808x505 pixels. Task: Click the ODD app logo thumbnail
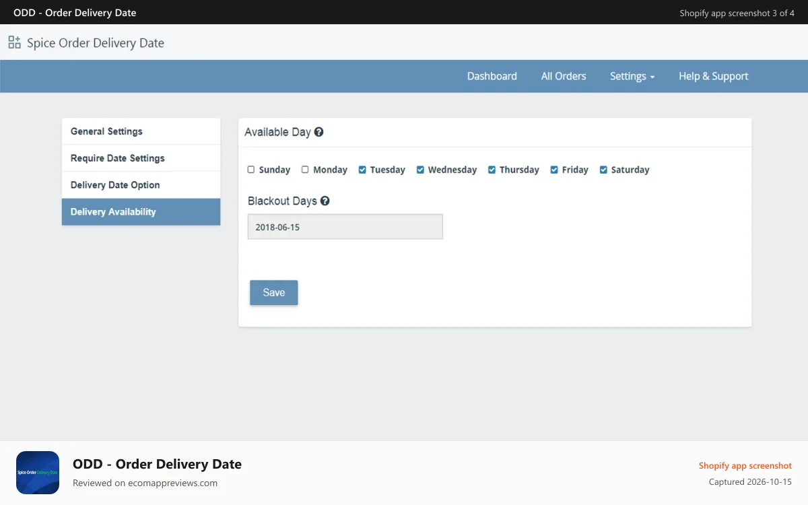point(38,473)
